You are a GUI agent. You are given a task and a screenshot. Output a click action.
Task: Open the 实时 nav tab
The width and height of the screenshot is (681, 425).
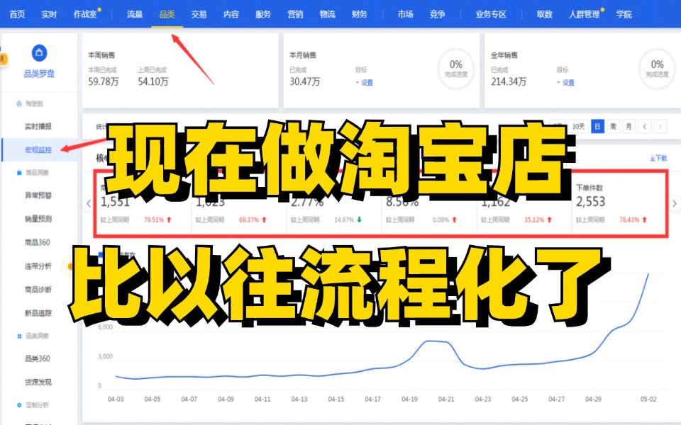[x=49, y=14]
